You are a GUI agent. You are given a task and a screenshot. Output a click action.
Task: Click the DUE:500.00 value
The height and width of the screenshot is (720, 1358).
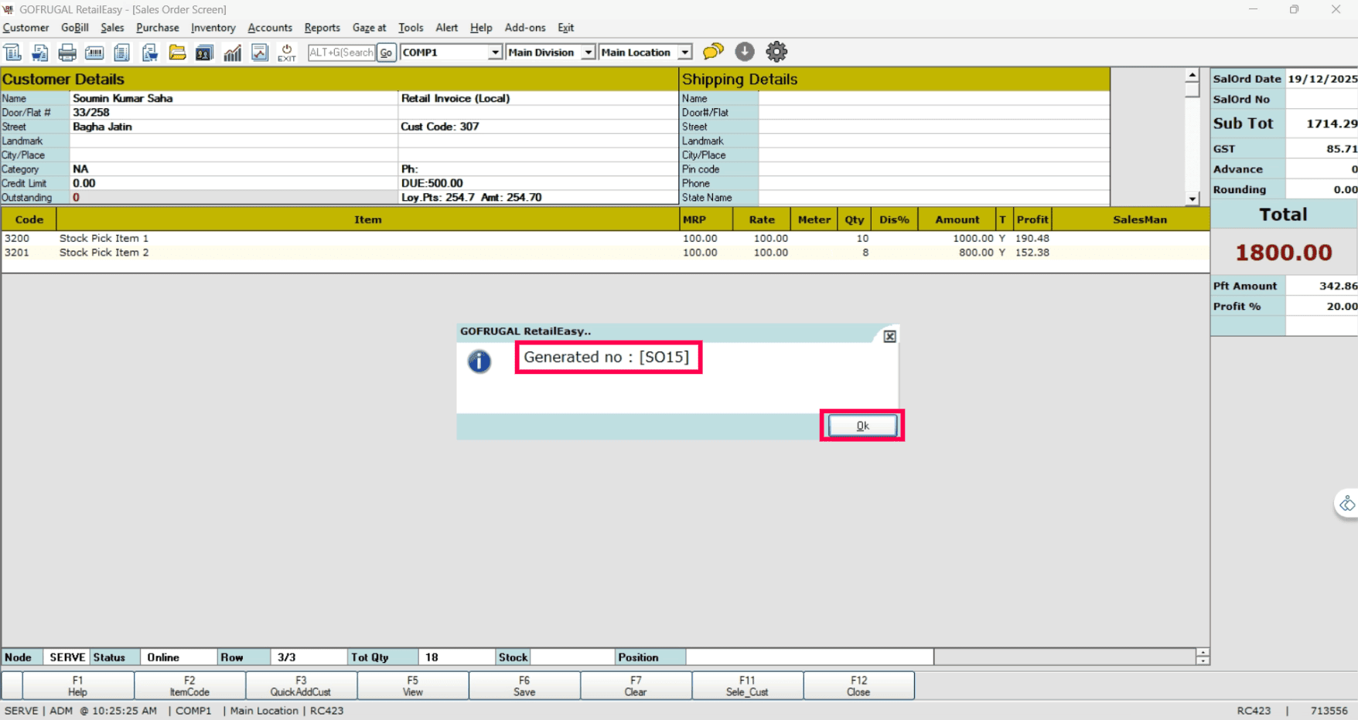(432, 184)
